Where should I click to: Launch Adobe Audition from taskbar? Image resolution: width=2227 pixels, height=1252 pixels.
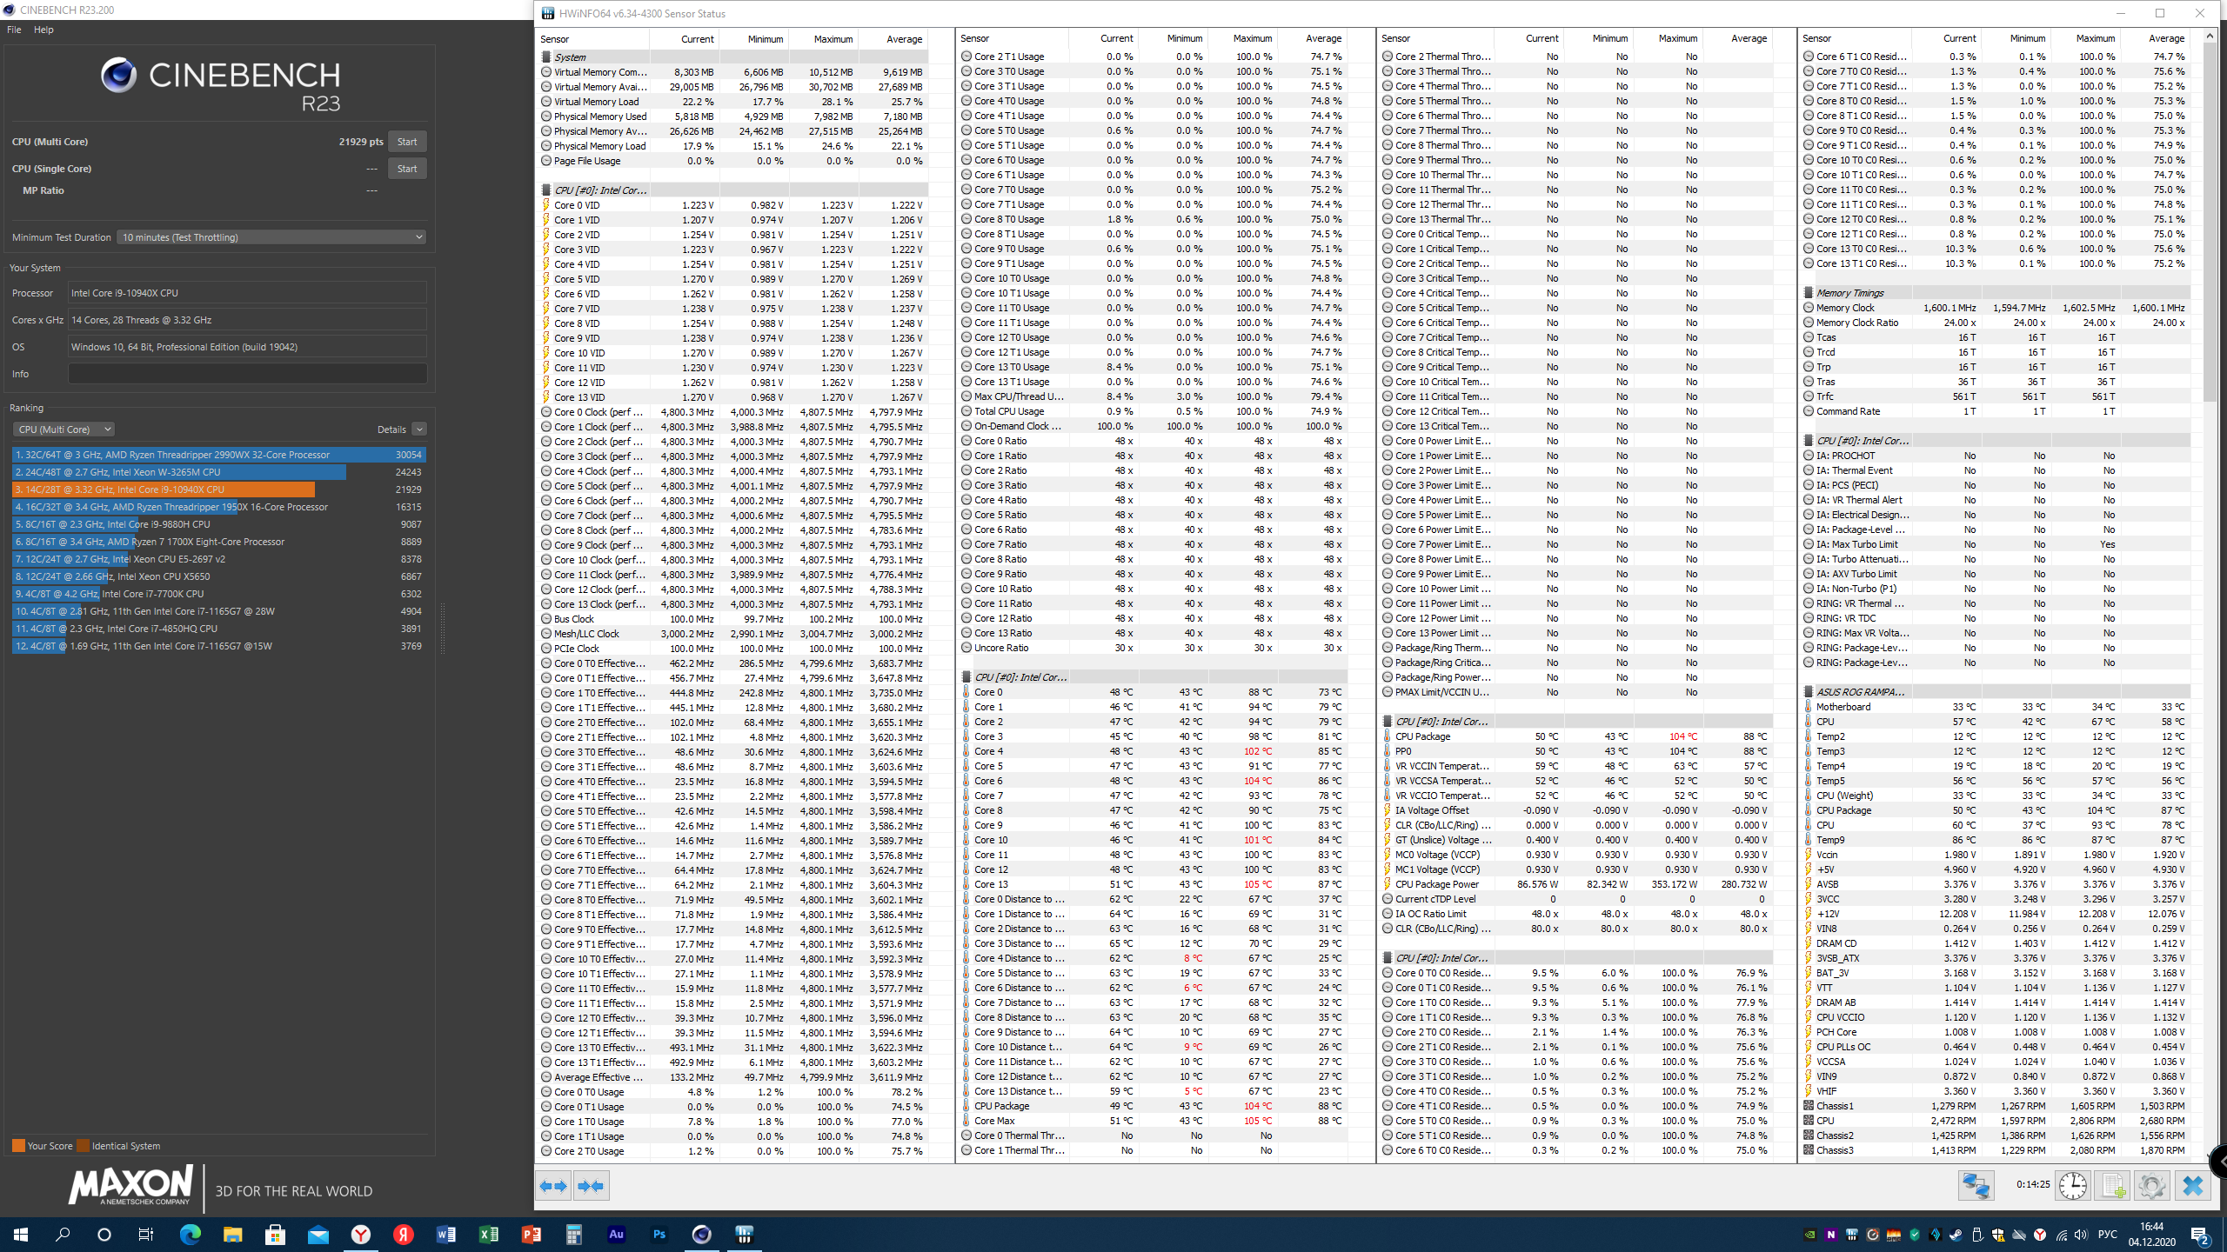click(616, 1235)
